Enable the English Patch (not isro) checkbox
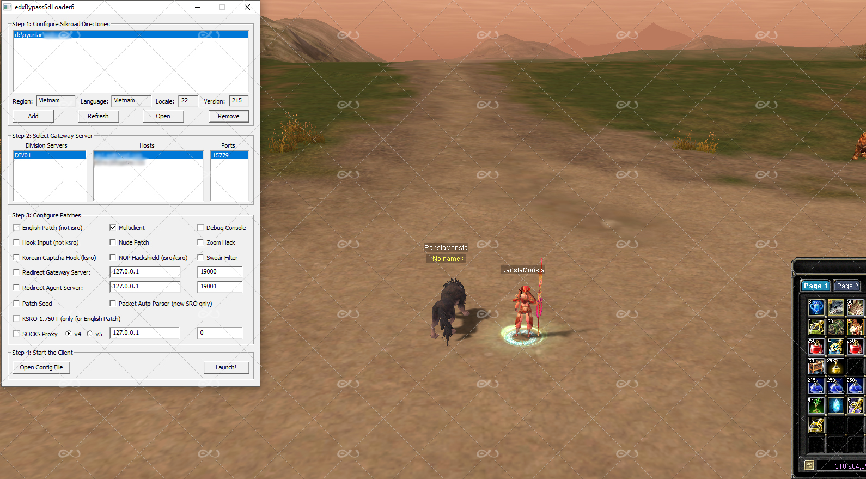This screenshot has width=866, height=479. pyautogui.click(x=16, y=227)
